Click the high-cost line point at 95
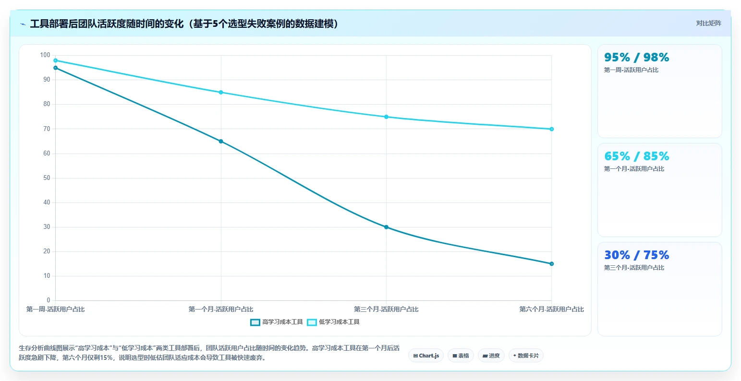This screenshot has width=741, height=381. click(56, 68)
